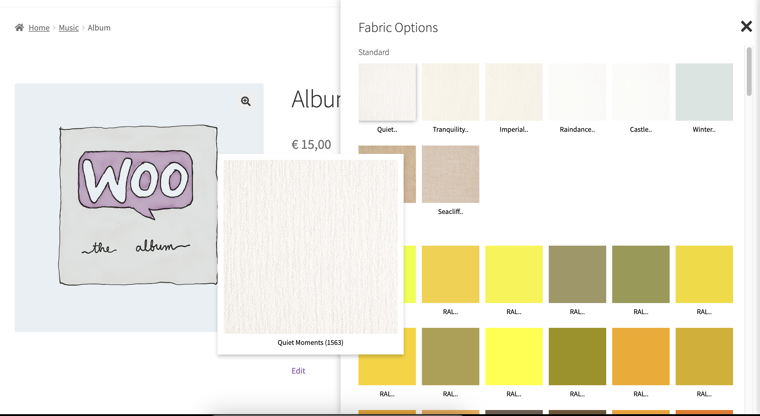Pick the orange RAL color swatch
The image size is (760, 416).
point(641,356)
